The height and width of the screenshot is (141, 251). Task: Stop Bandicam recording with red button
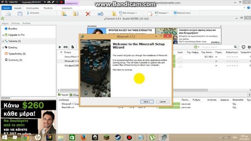[61, 2]
